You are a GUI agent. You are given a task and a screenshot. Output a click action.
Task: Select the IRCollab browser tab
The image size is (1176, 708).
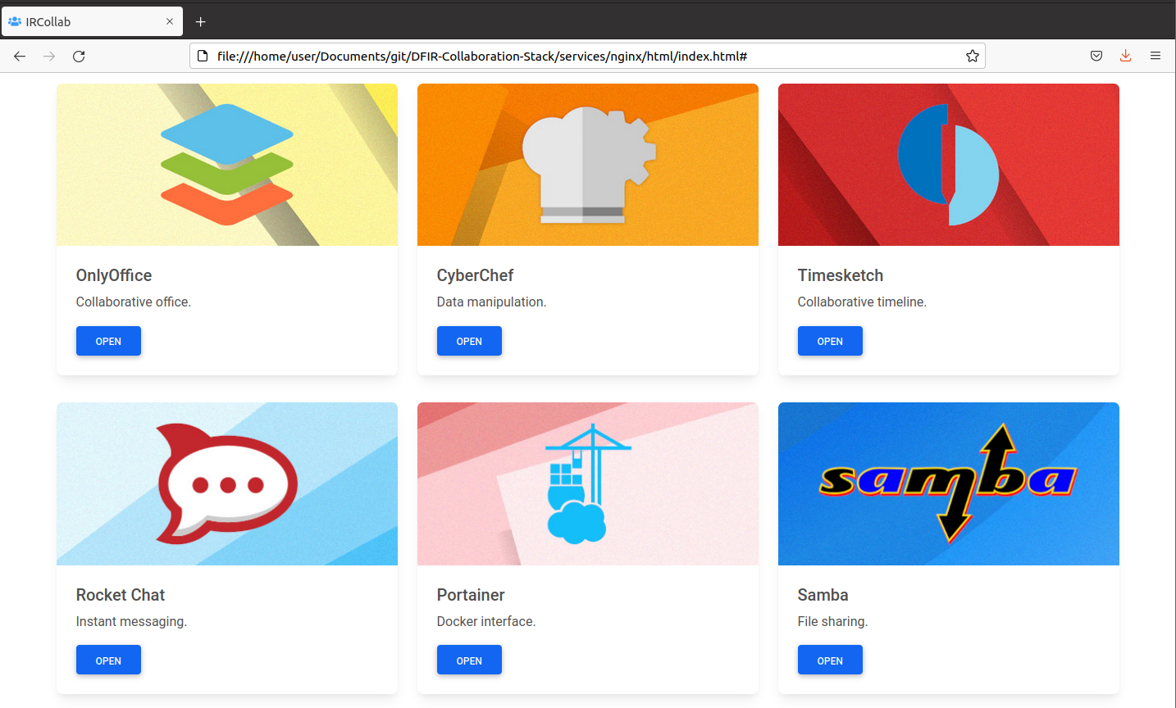point(92,21)
